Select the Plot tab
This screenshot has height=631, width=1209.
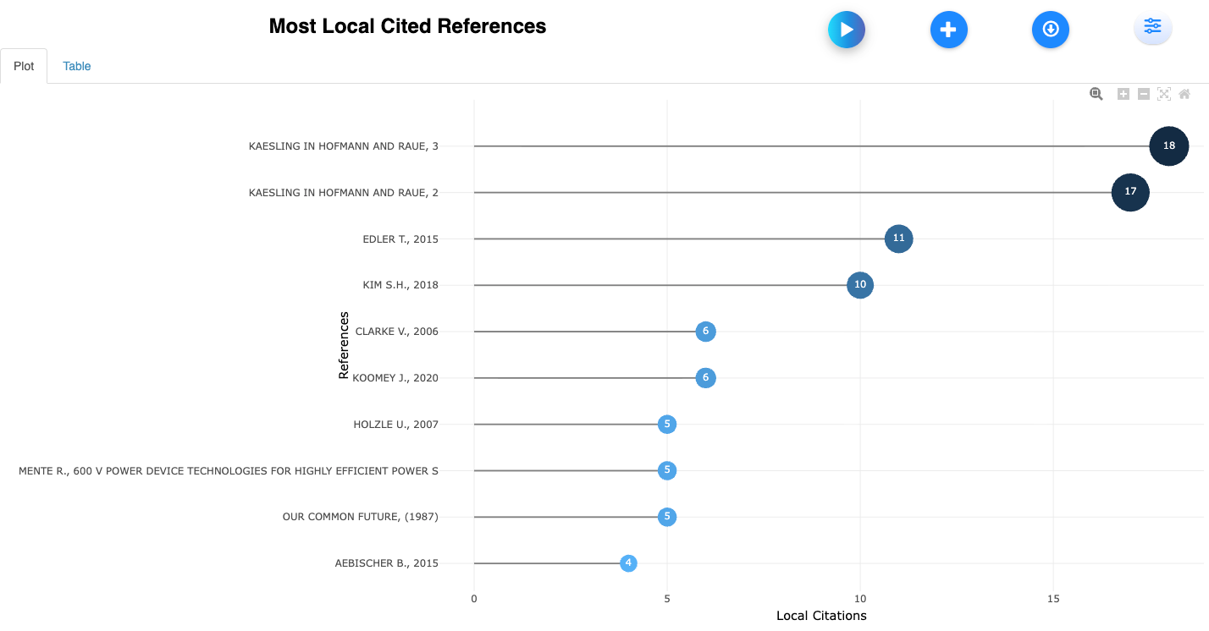(x=24, y=66)
